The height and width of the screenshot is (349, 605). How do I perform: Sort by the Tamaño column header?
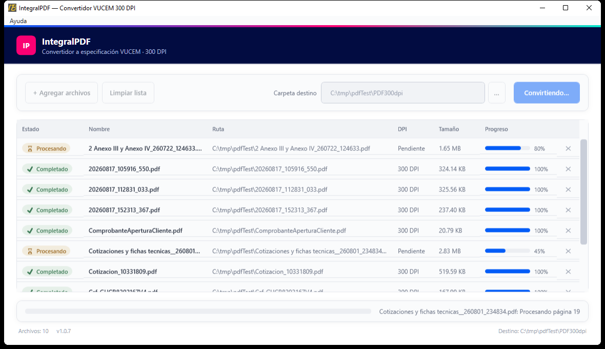tap(449, 129)
